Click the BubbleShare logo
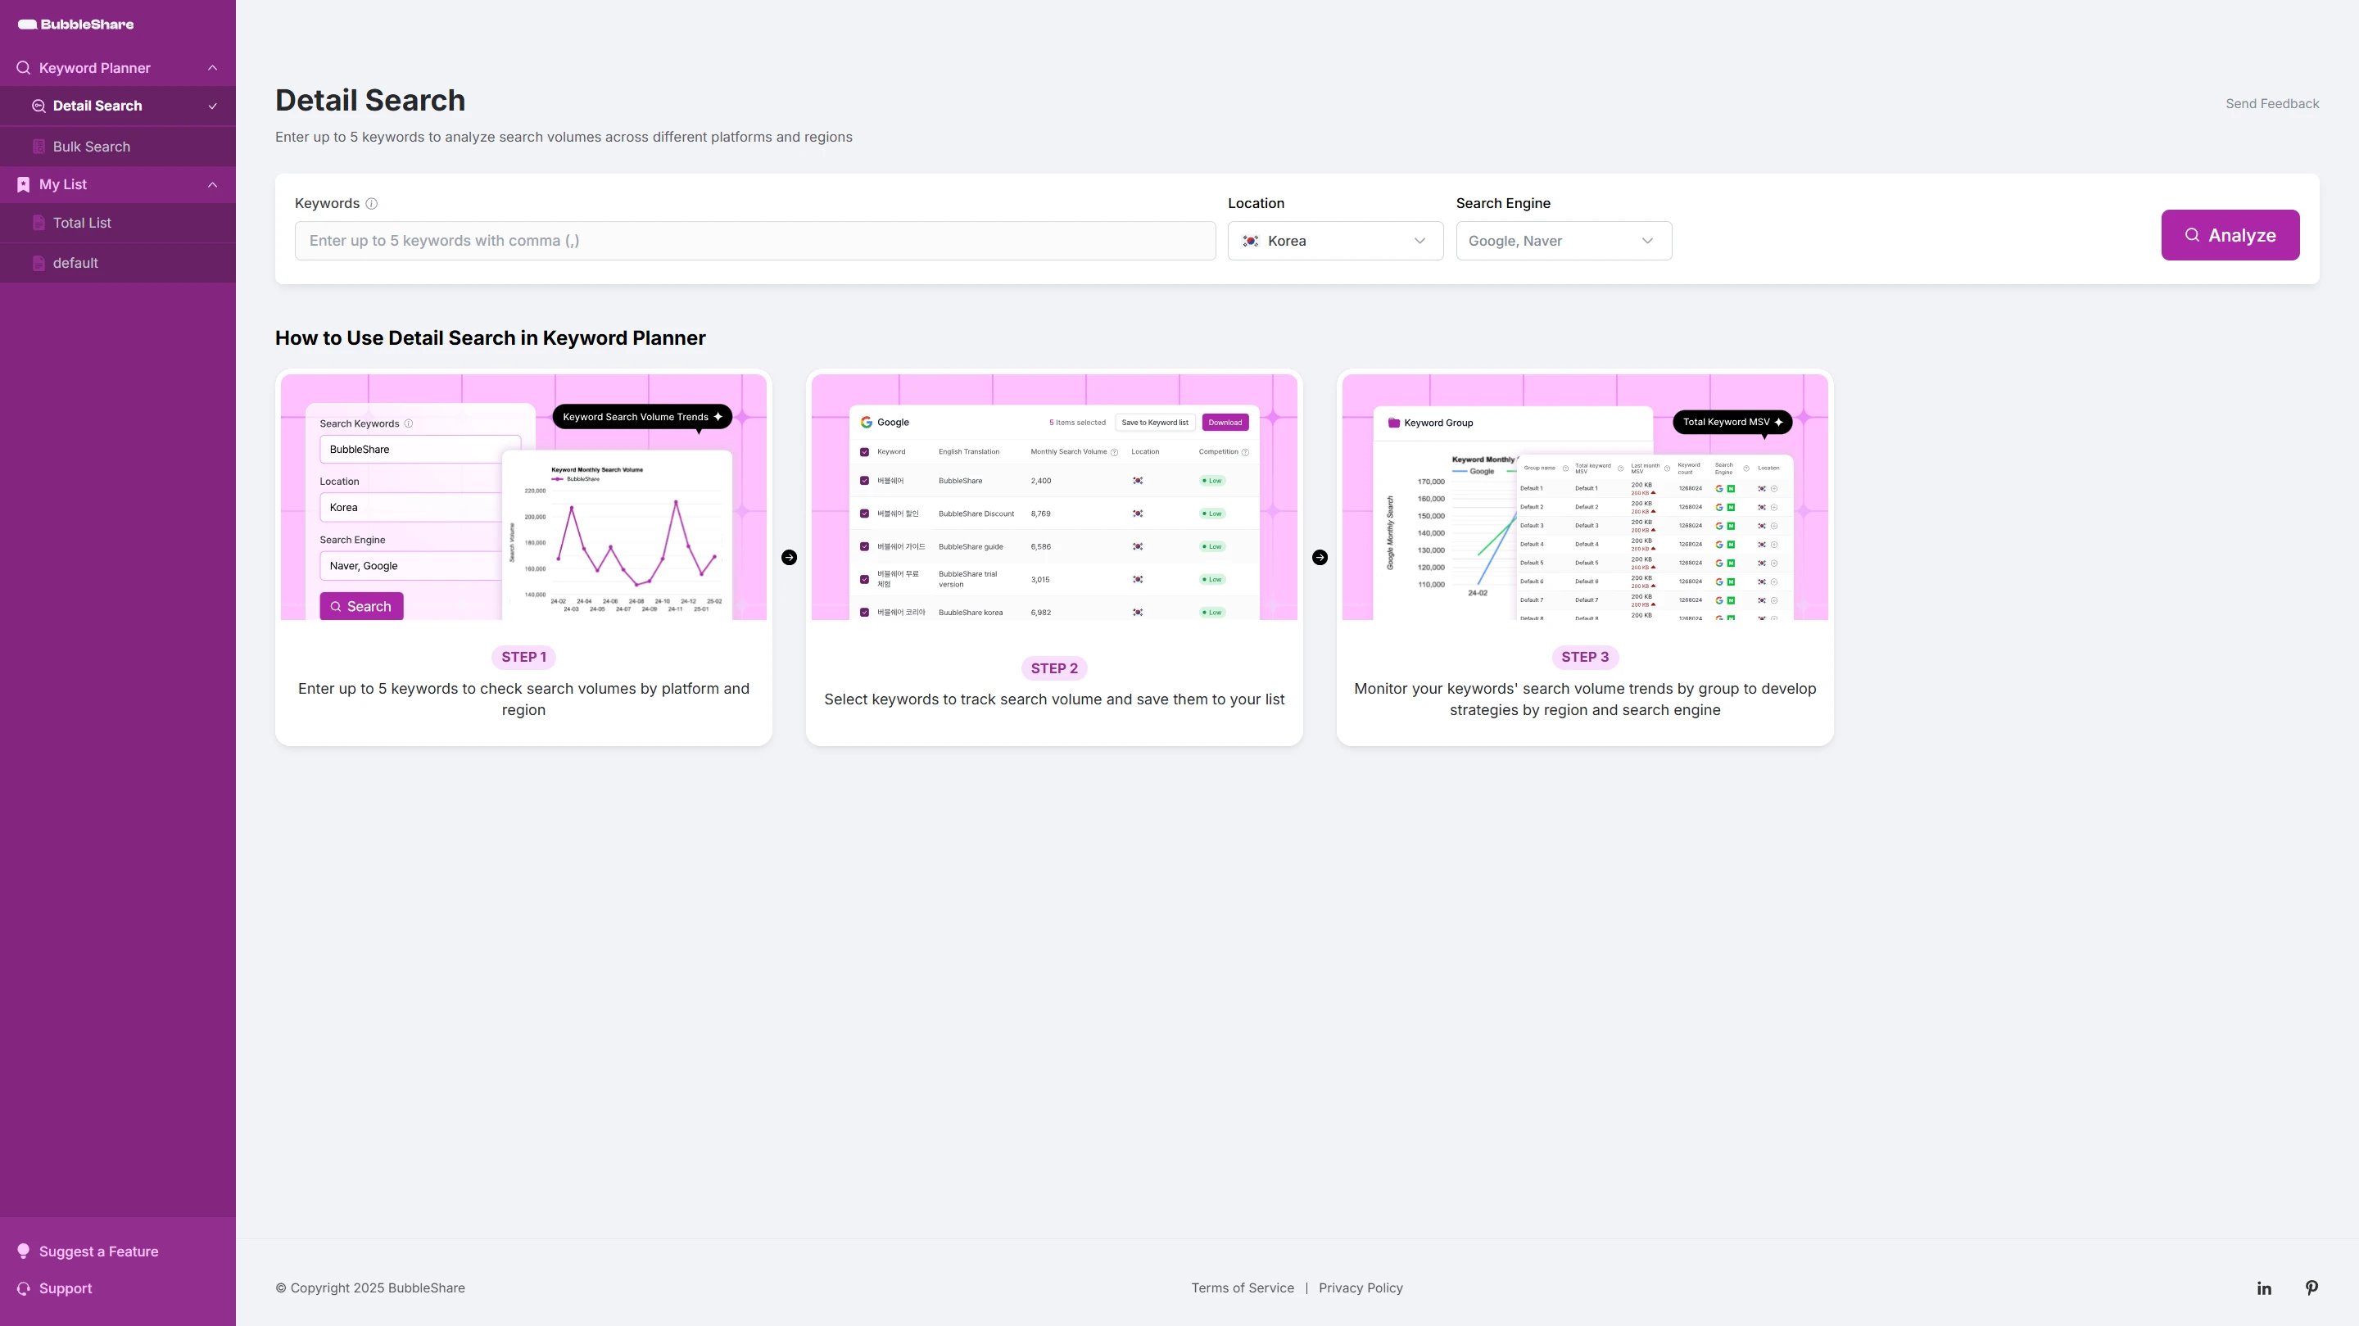This screenshot has width=2359, height=1326. click(76, 24)
